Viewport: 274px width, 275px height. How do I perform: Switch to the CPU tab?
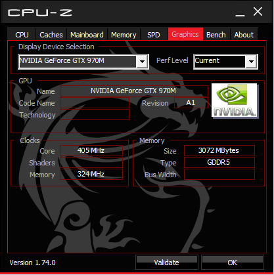[x=22, y=35]
